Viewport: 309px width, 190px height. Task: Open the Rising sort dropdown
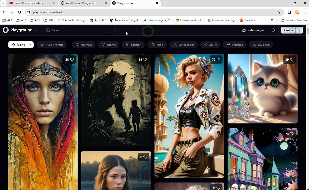coord(21,45)
